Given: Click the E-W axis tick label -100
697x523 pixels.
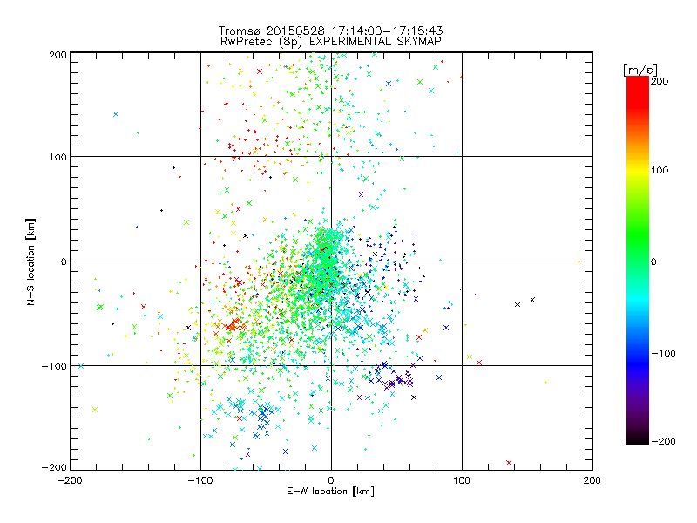Looking at the screenshot, I should pyautogui.click(x=200, y=480).
